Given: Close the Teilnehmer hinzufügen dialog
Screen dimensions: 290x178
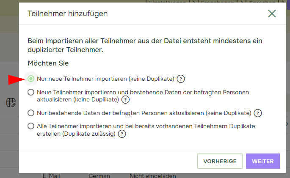Looking at the screenshot, I should click(x=272, y=14).
